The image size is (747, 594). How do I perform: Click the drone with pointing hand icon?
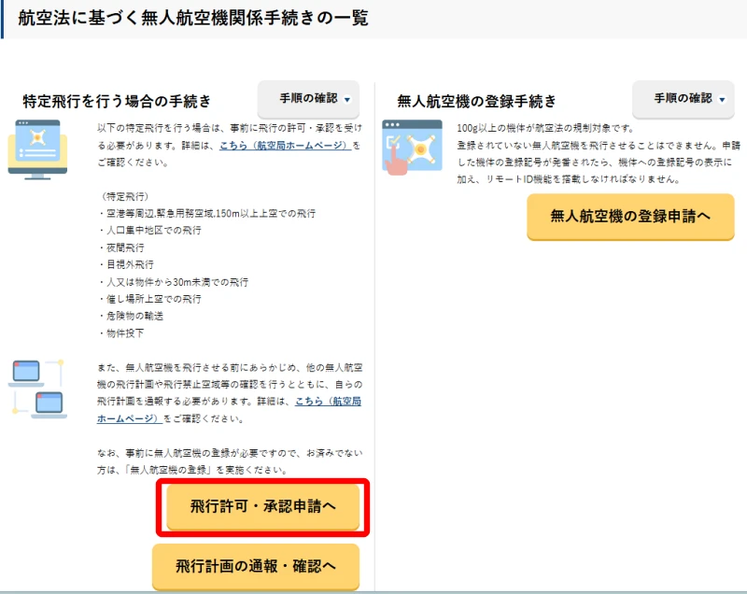pyautogui.click(x=412, y=148)
